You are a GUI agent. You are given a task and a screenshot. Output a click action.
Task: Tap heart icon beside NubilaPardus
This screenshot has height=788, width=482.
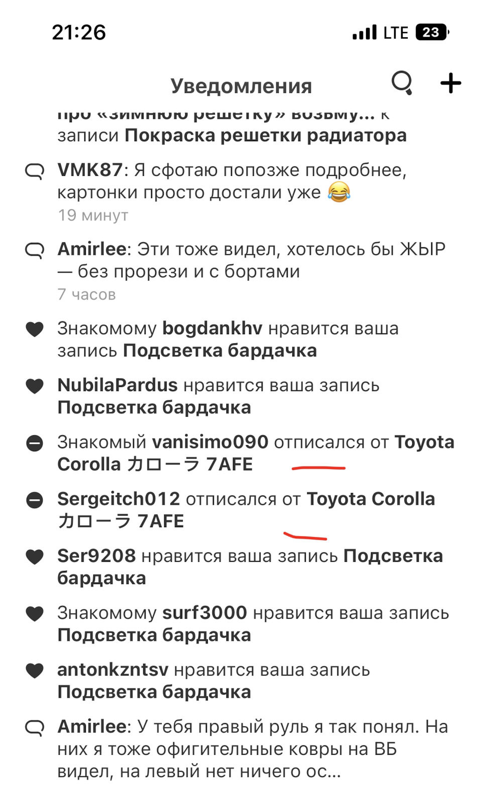(35, 386)
